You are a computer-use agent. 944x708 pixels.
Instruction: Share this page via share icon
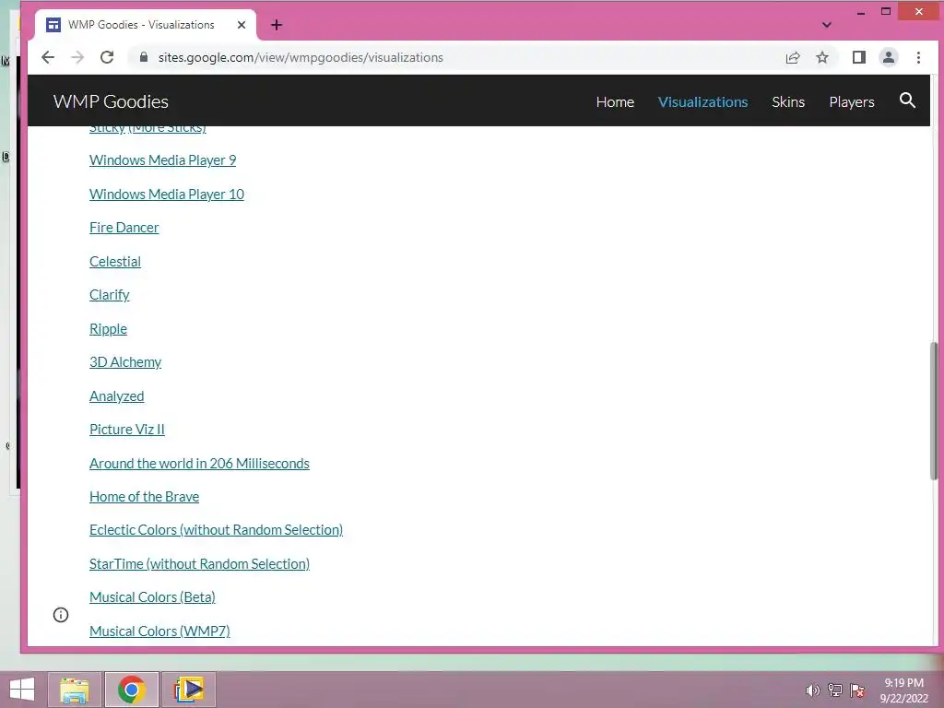click(x=793, y=57)
